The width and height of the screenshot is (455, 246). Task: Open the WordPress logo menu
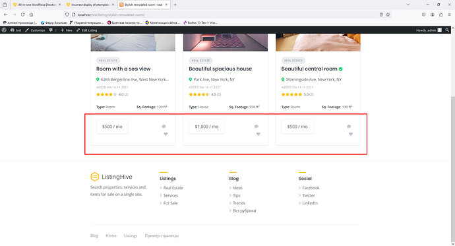(x=4, y=30)
